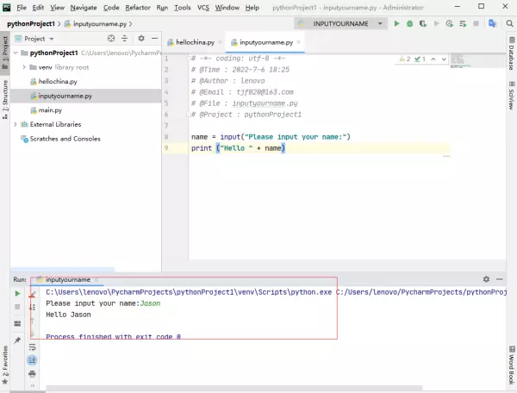
Task: Open the SciView side panel
Action: [511, 96]
